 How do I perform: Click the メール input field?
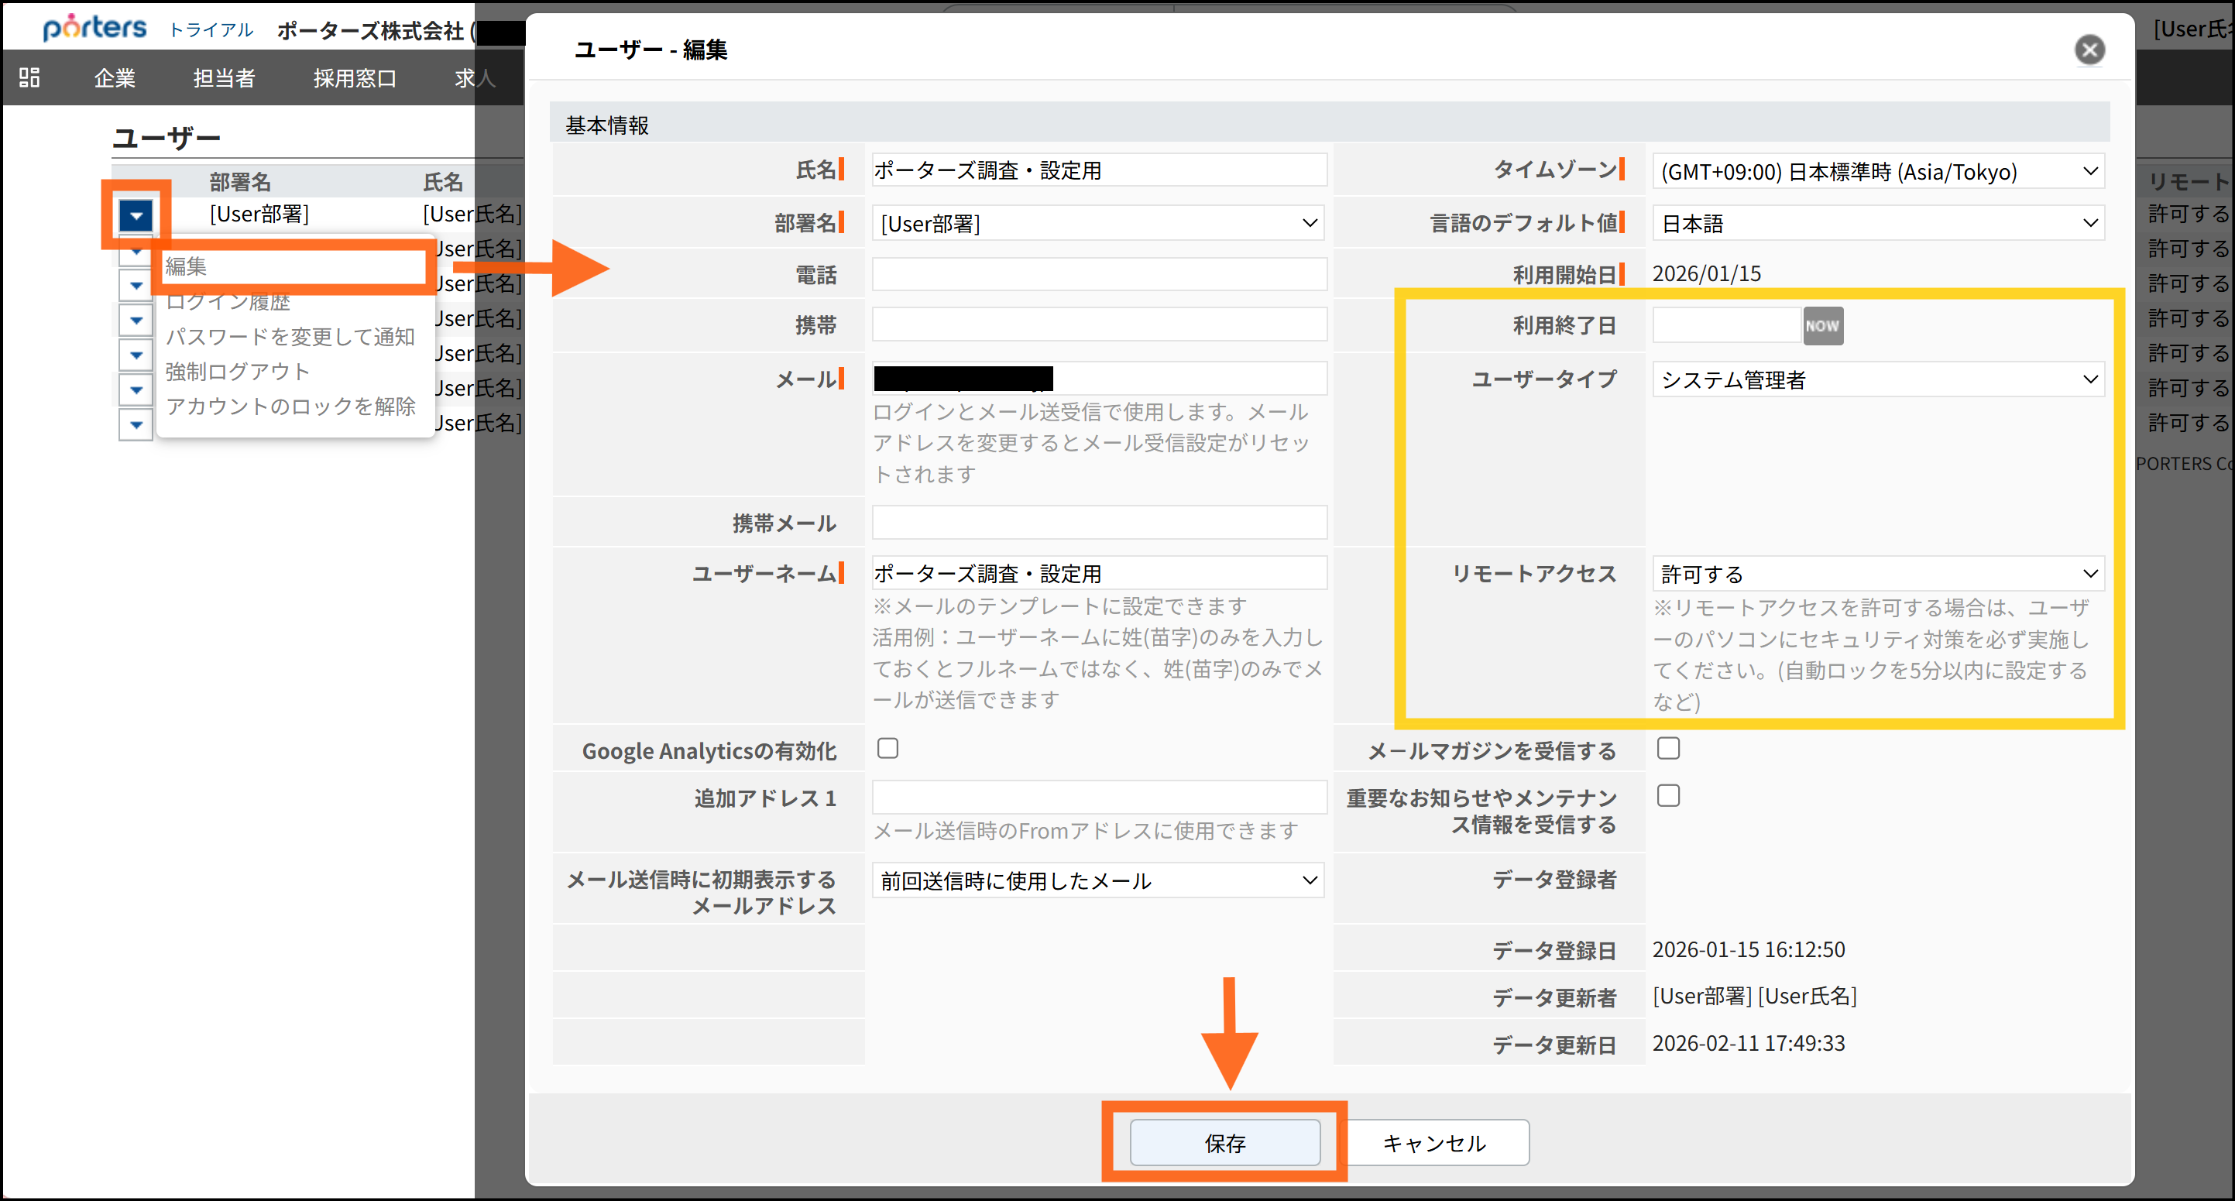tap(1099, 379)
